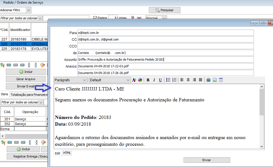Viewport: 273px width, 167px height.
Task: Switch to the Totalização para Financeiro tab
Action: [29, 95]
